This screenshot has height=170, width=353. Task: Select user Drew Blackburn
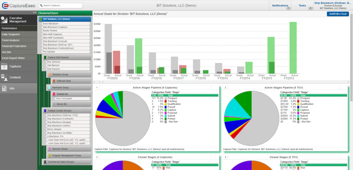[x=65, y=23]
